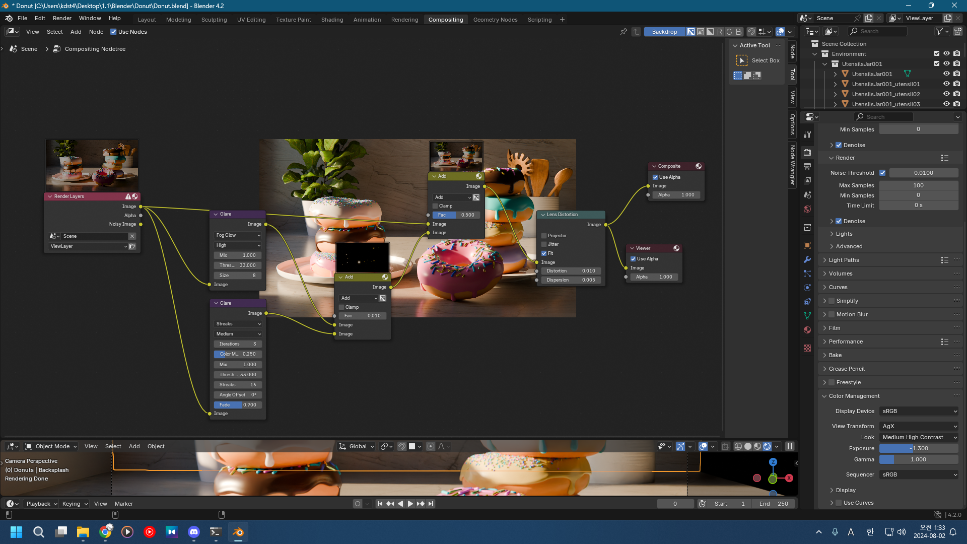Open the Streaks glare type dropdown
The image size is (967, 544).
point(238,324)
